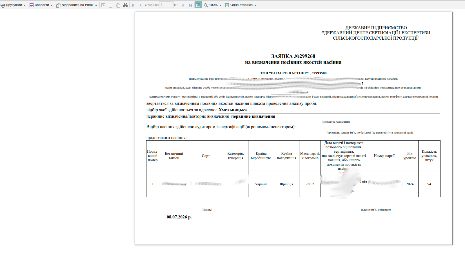Image resolution: width=465 pixels, height=262 pixels.
Task: Go to the next page arrow
Action: pyautogui.click(x=183, y=5)
